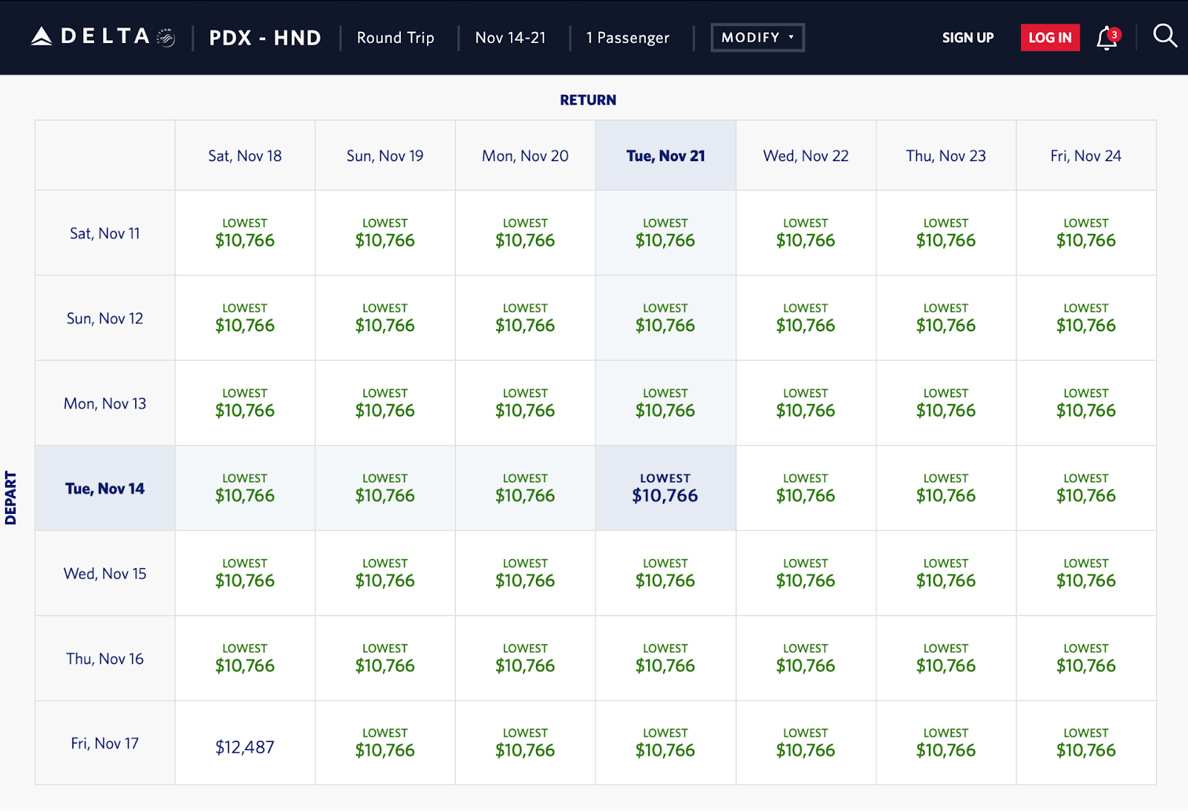
Task: Click the Tue, Nov 14 depart row header
Action: (105, 489)
